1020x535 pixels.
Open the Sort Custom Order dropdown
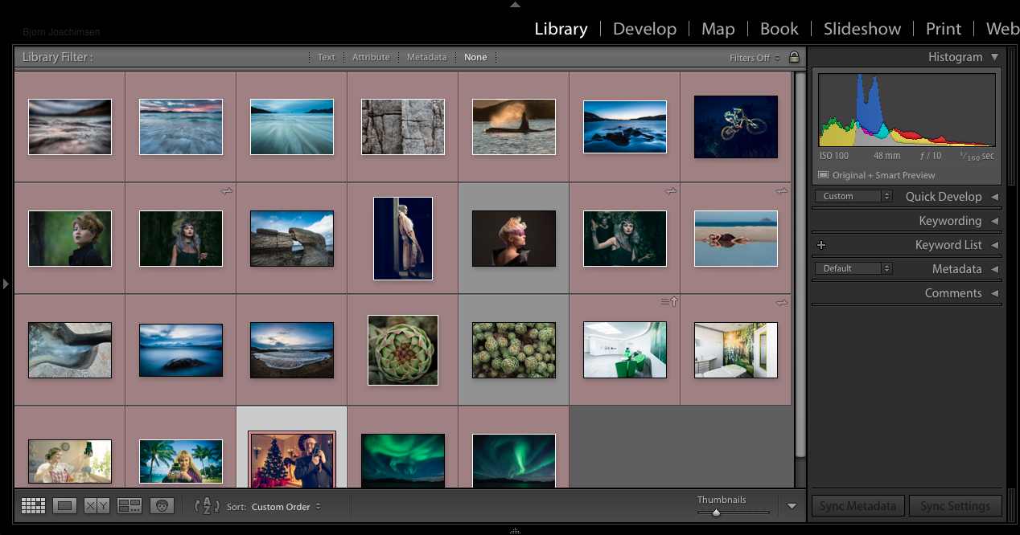coord(286,507)
